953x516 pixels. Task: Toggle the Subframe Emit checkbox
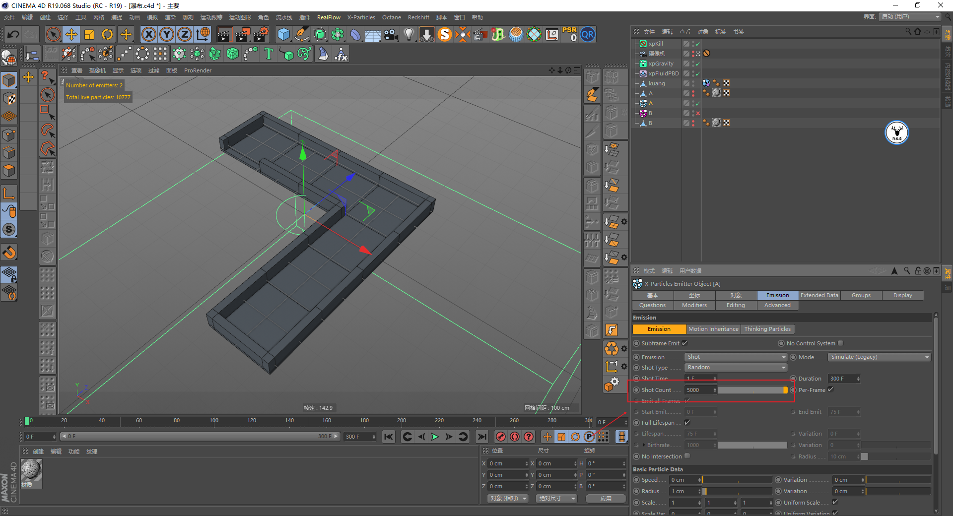[685, 343]
